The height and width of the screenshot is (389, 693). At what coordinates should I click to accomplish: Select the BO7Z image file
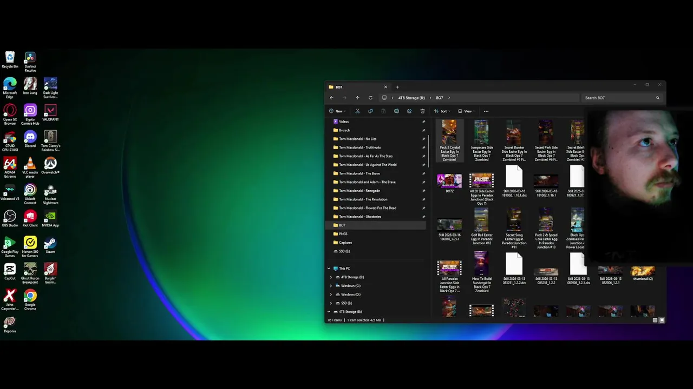click(x=449, y=183)
